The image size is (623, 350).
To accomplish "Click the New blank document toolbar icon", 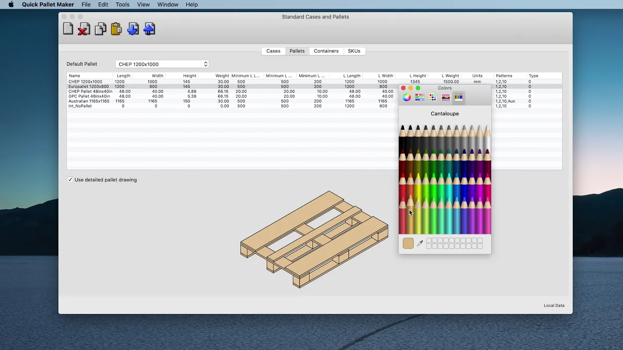I will point(68,29).
